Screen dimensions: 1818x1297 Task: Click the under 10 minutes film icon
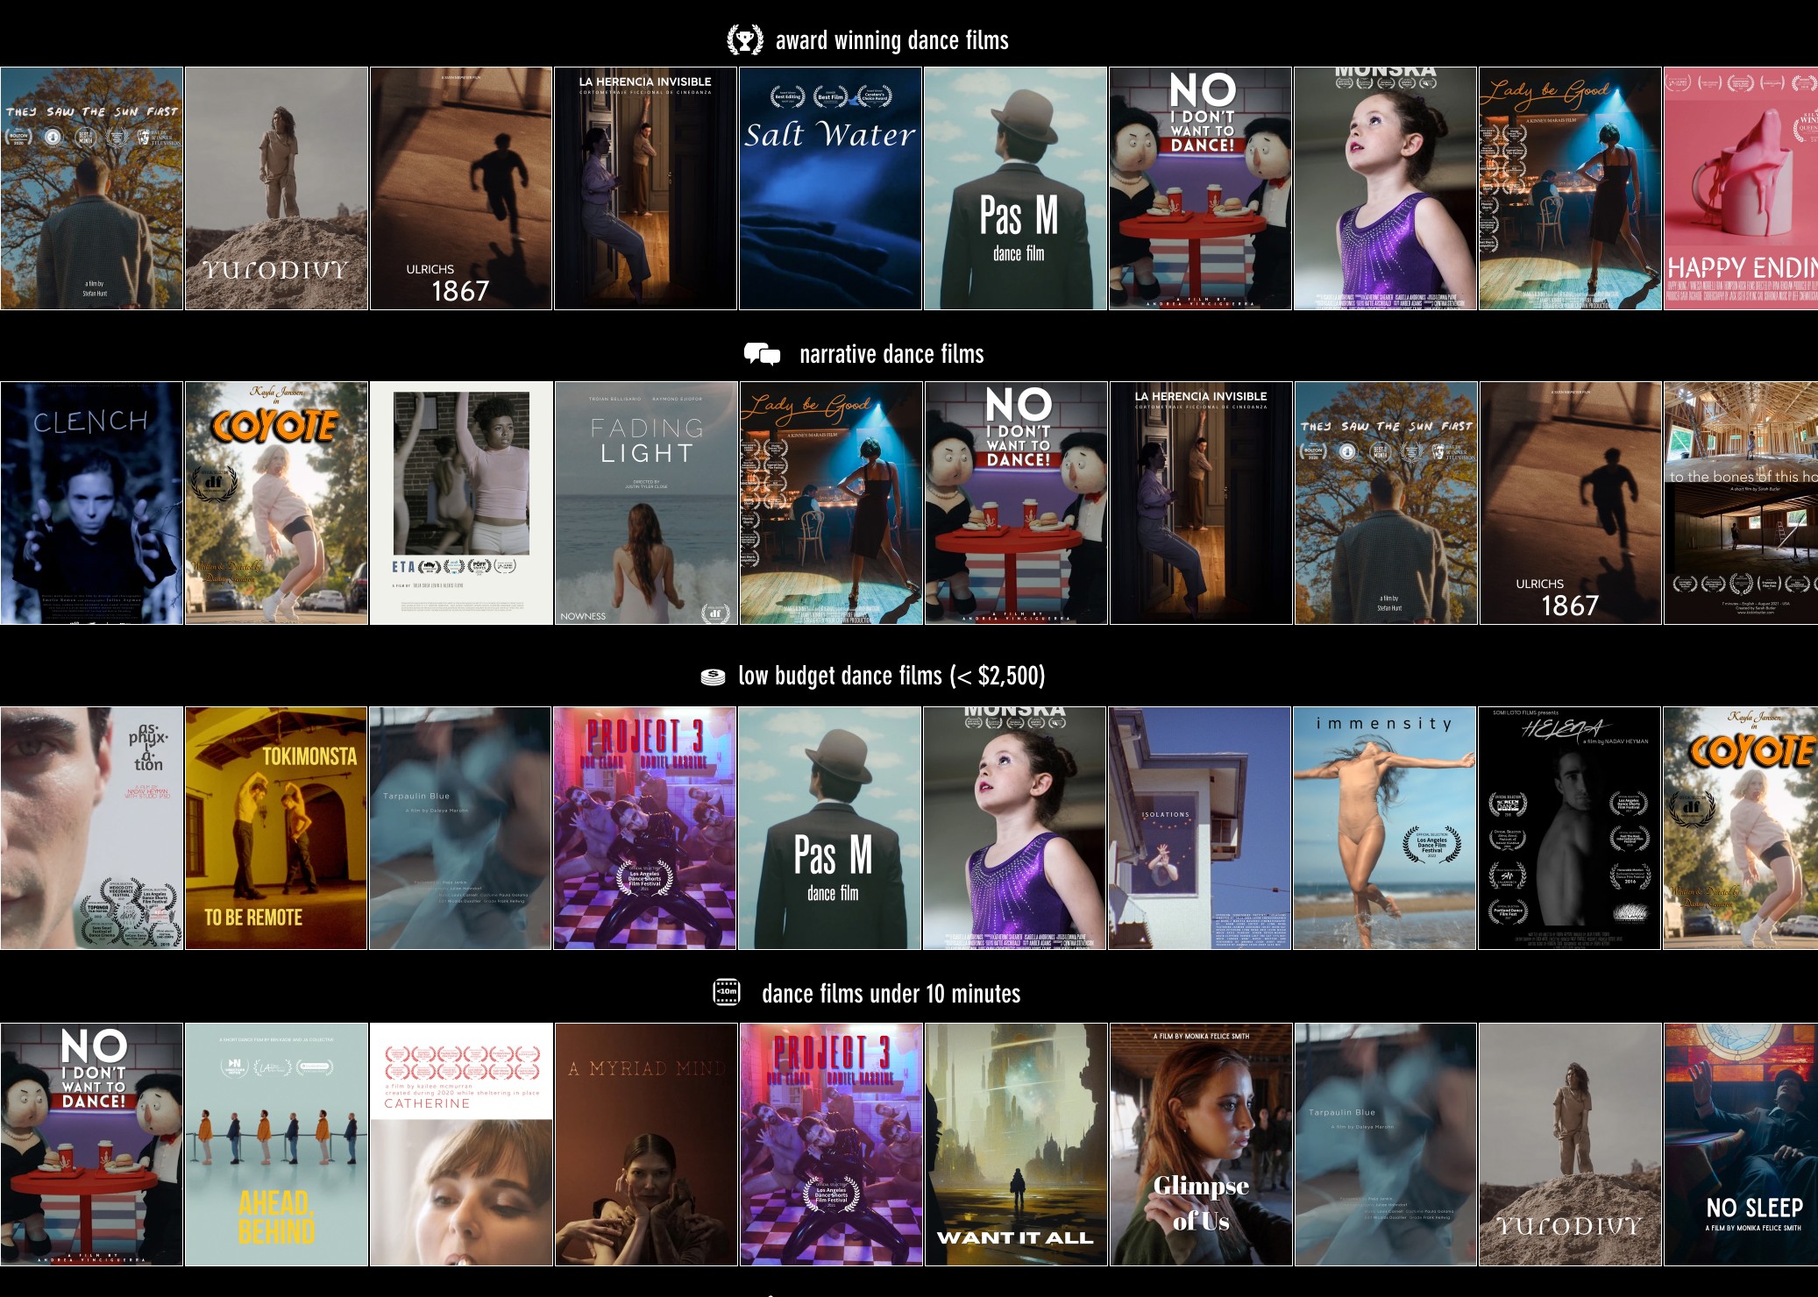(727, 992)
